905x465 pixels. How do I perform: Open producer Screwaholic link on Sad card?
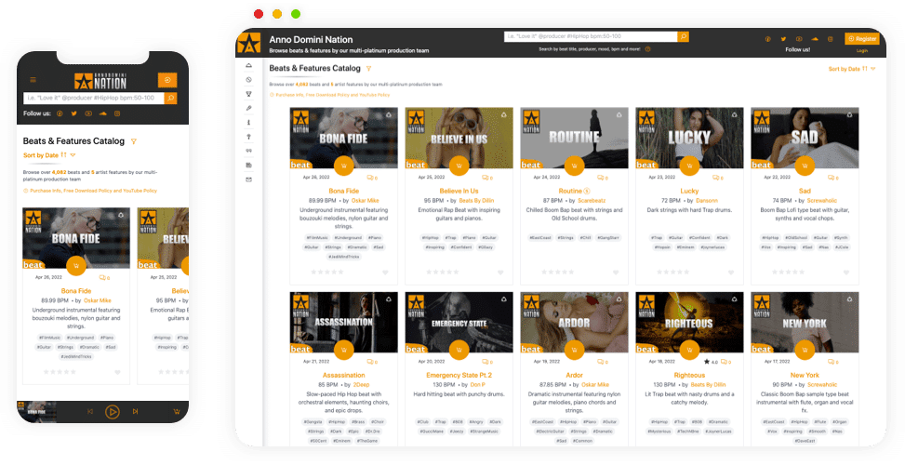[x=822, y=201]
